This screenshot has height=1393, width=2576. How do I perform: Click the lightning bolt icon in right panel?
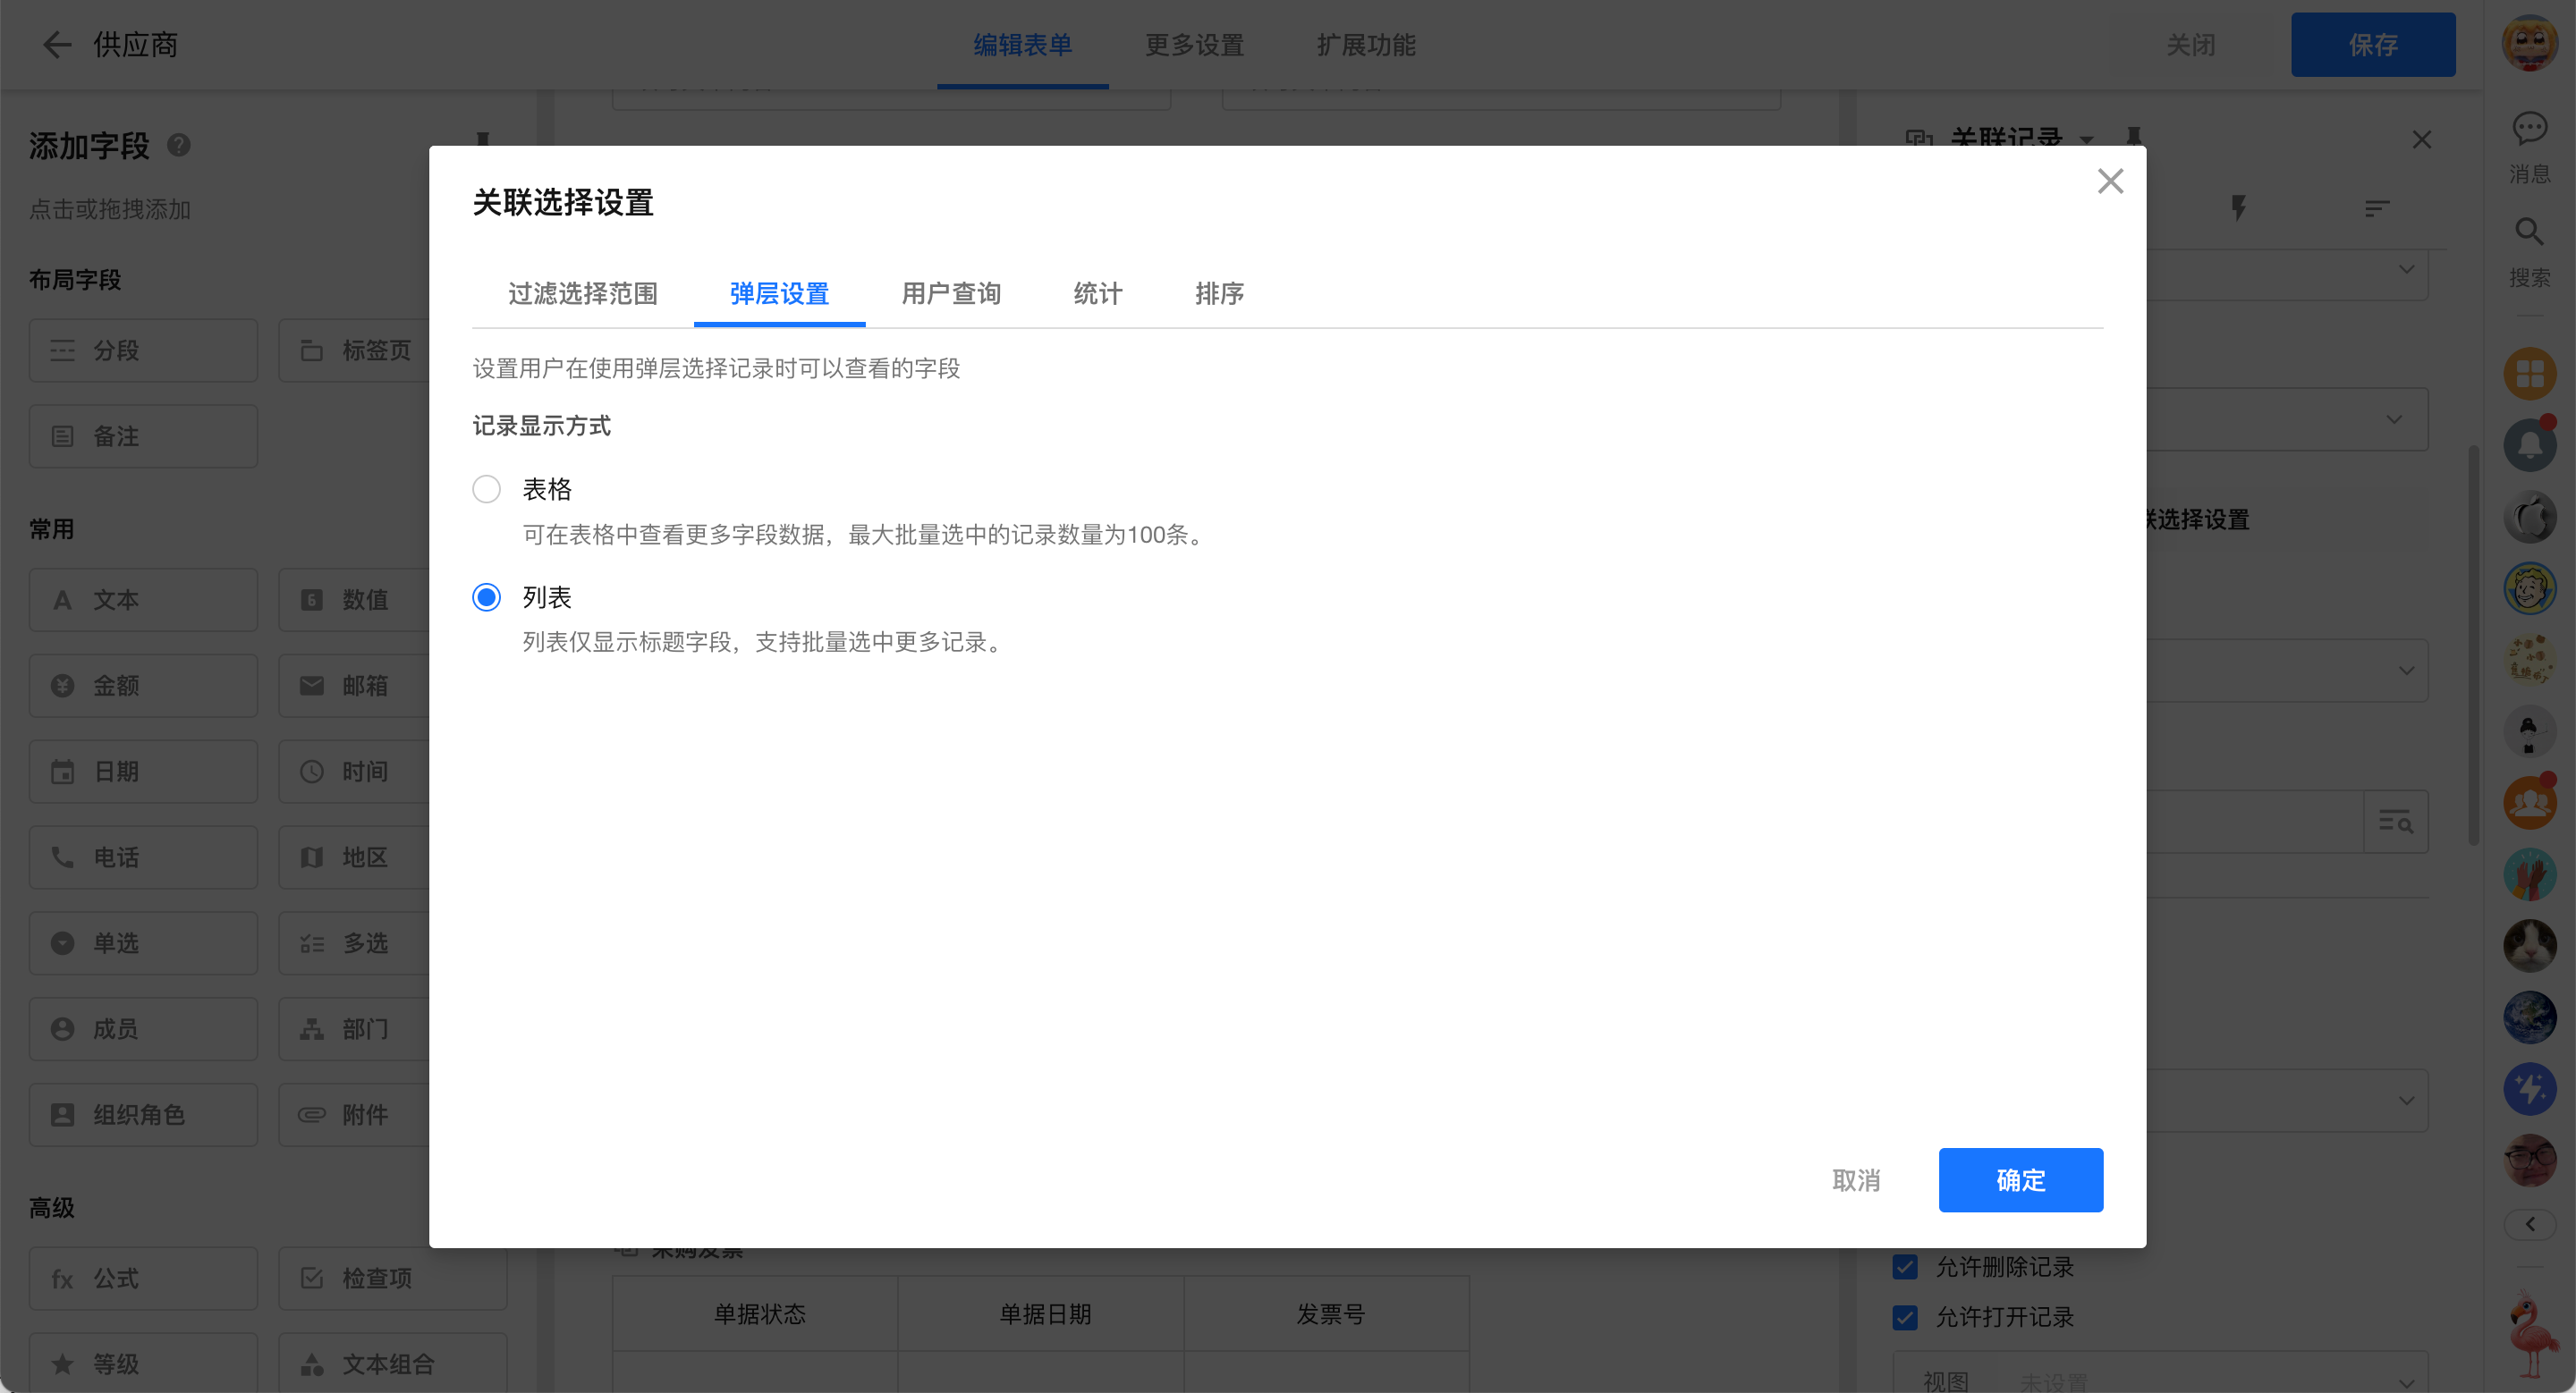(2239, 207)
